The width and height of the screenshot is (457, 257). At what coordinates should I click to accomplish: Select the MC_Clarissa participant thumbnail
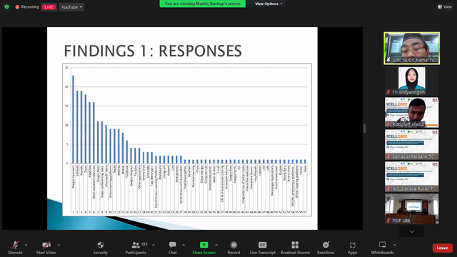click(x=412, y=177)
